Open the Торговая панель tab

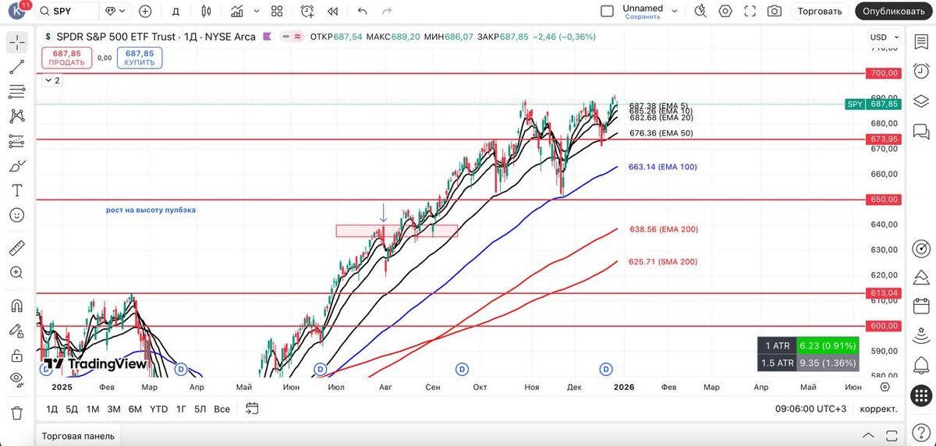pos(78,436)
